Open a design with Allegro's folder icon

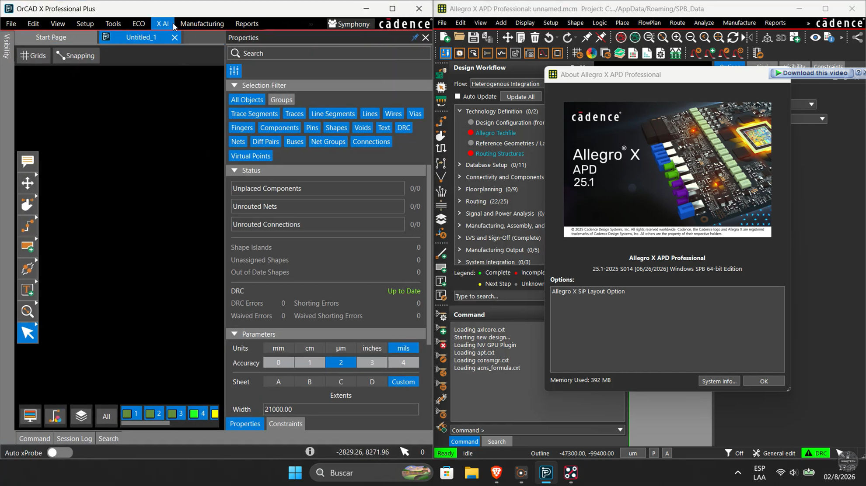click(x=459, y=38)
